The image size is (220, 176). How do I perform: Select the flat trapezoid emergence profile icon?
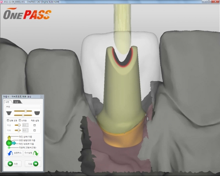click(x=9, y=113)
